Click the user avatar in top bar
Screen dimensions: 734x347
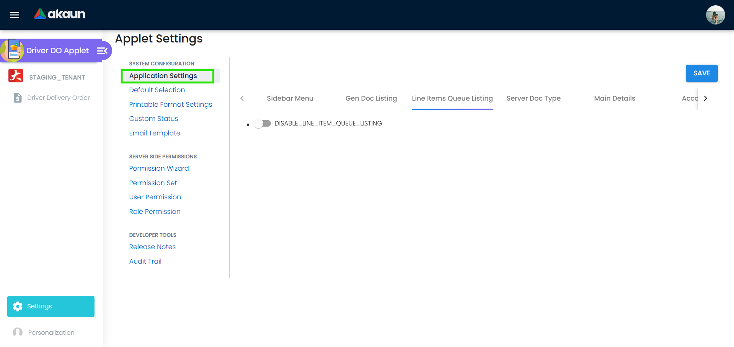coord(715,15)
